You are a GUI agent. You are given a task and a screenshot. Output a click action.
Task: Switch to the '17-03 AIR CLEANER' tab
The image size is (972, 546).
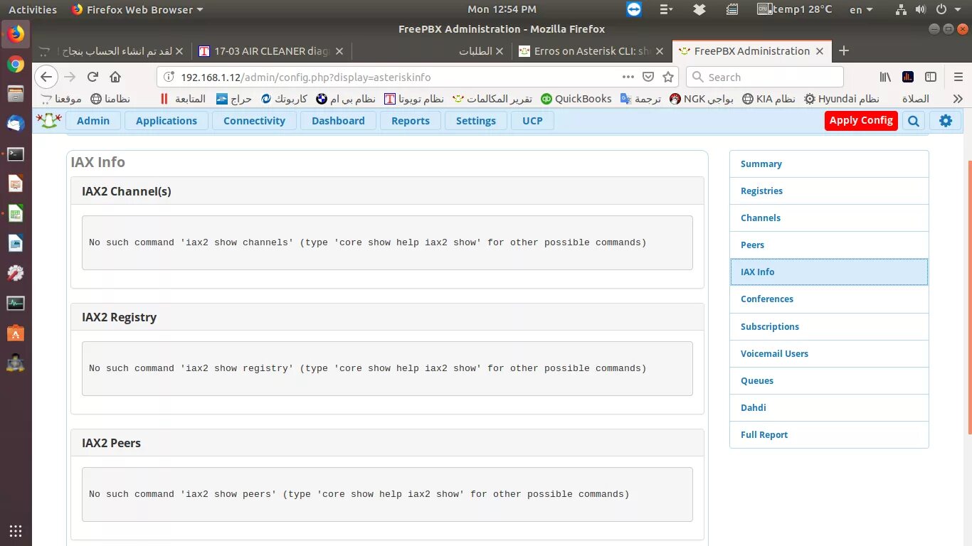coord(270,51)
